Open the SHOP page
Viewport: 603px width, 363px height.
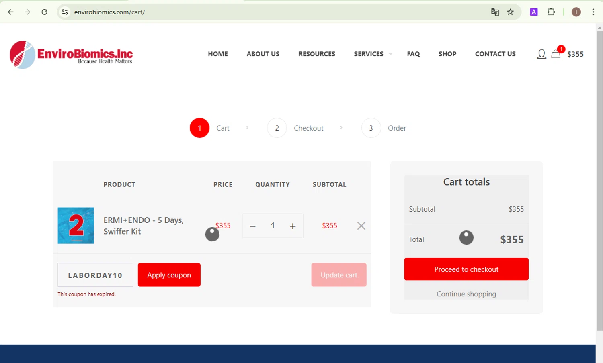(447, 54)
